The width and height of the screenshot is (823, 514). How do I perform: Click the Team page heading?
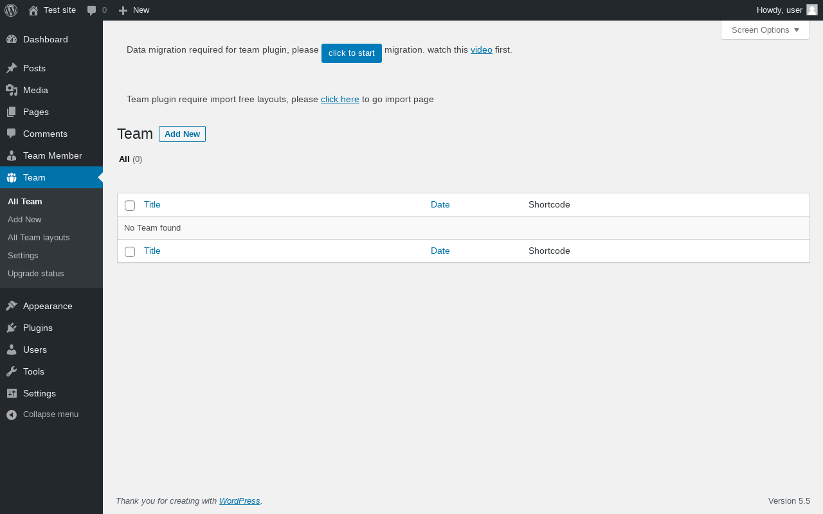tap(135, 134)
